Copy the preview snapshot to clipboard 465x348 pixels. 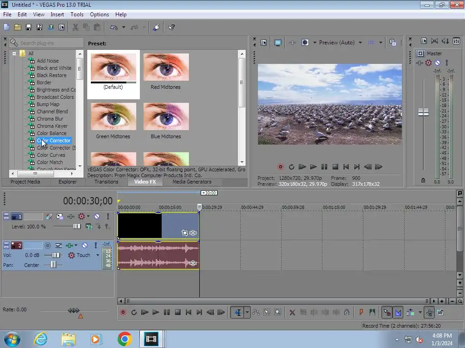(393, 43)
